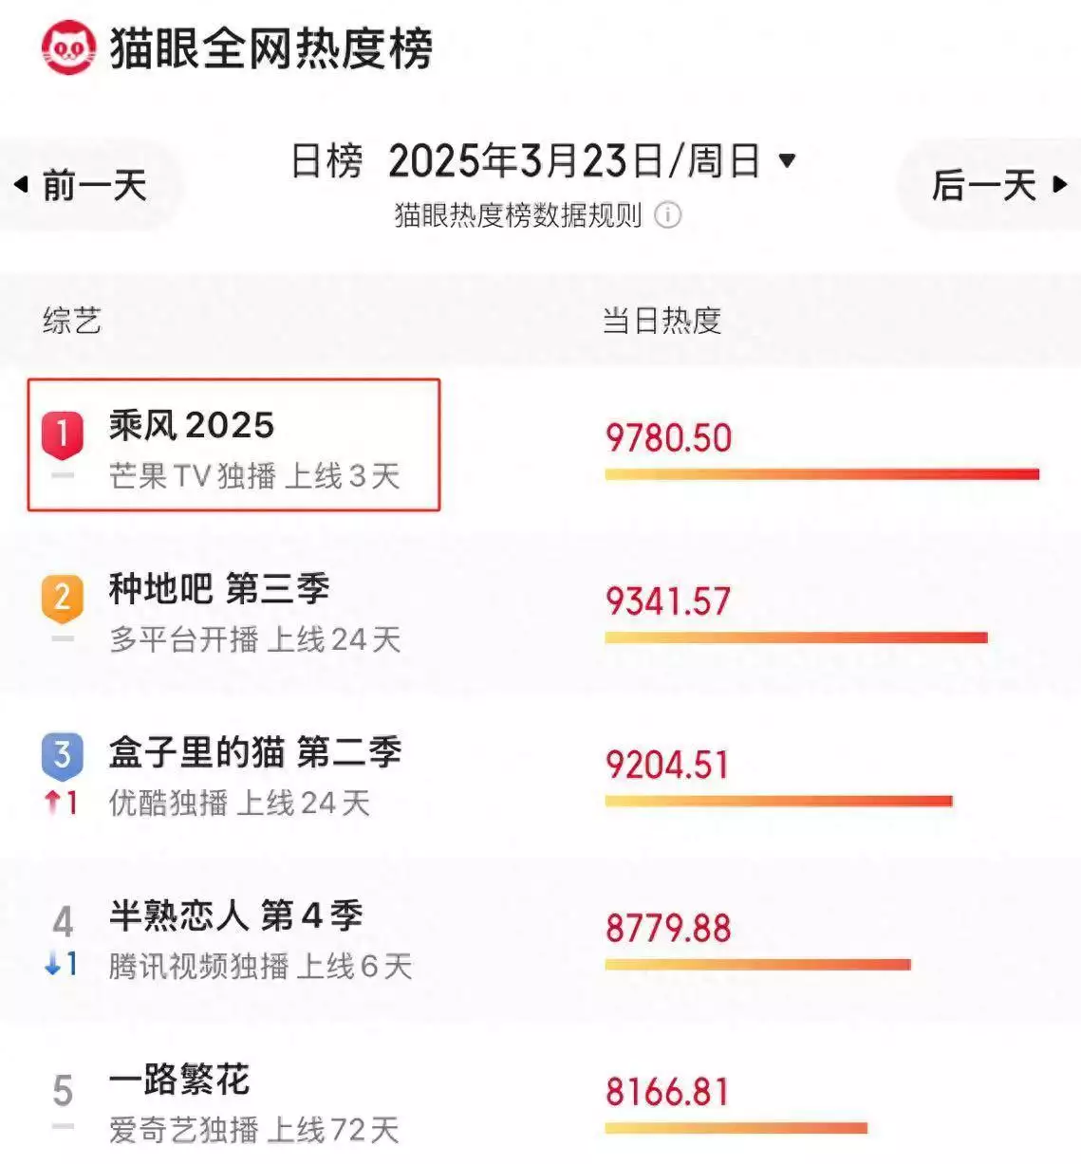The image size is (1081, 1164).
Task: Open the 猫眼热度榜数据规则 link
Action: [x=518, y=215]
